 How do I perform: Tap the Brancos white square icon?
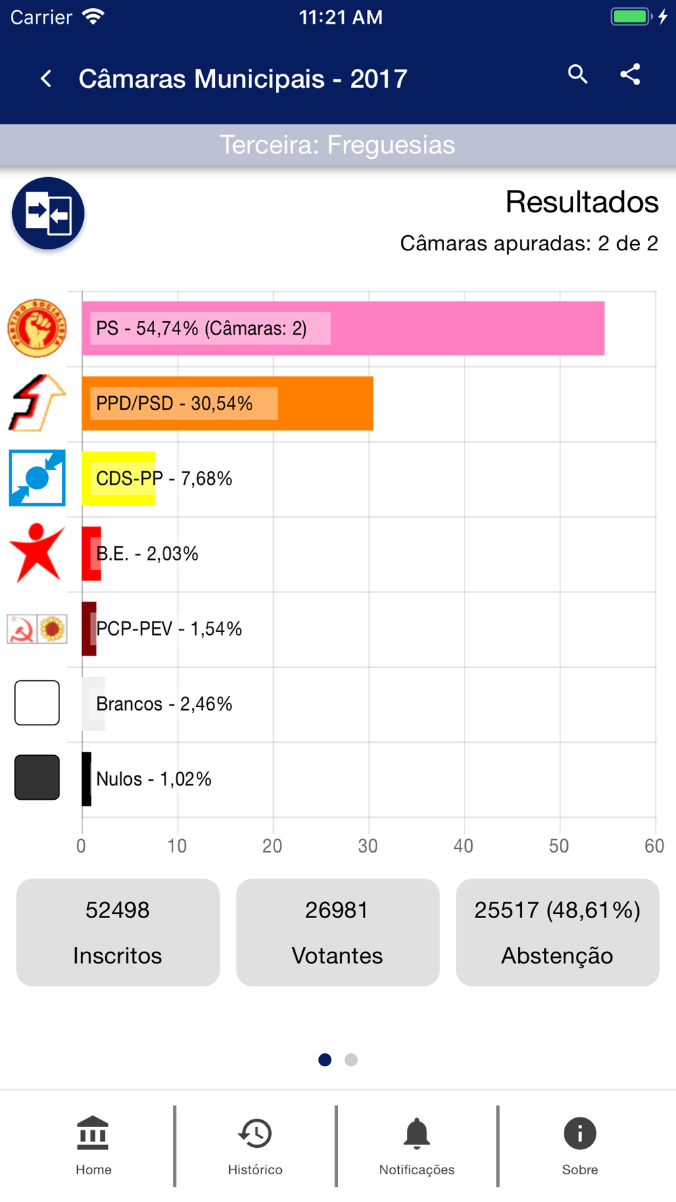[x=37, y=703]
